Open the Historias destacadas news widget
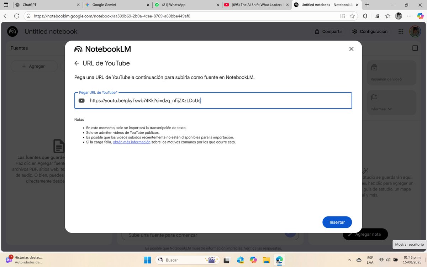 (x=24, y=260)
